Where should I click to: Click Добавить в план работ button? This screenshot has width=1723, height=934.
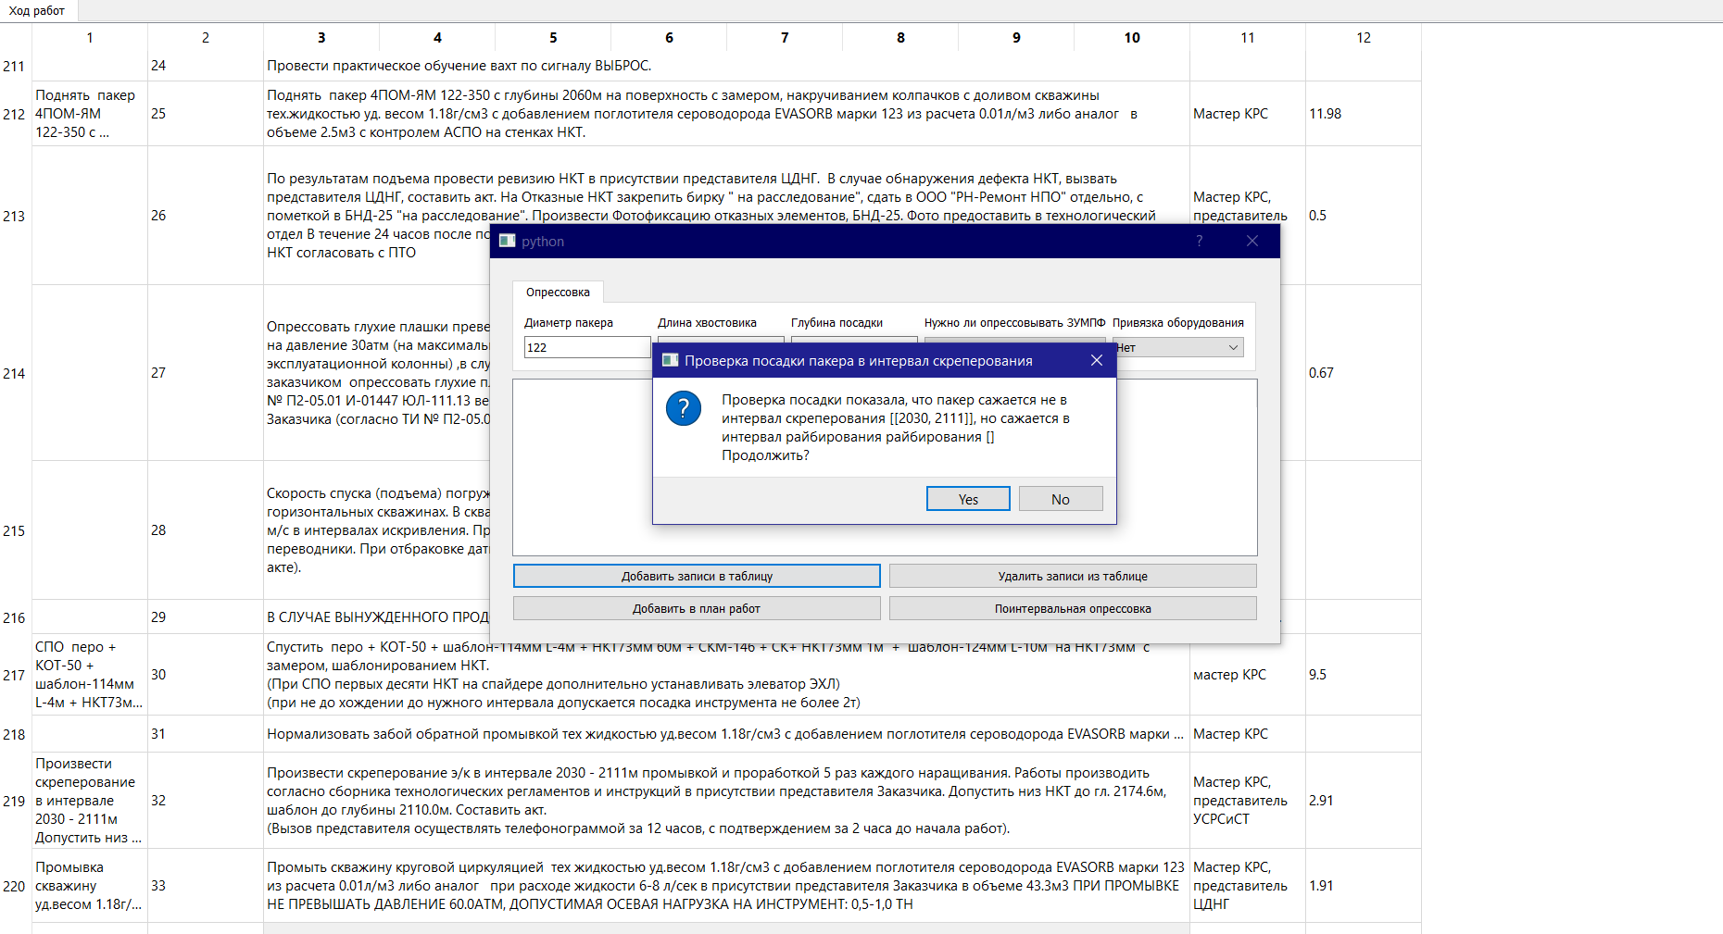pos(697,608)
